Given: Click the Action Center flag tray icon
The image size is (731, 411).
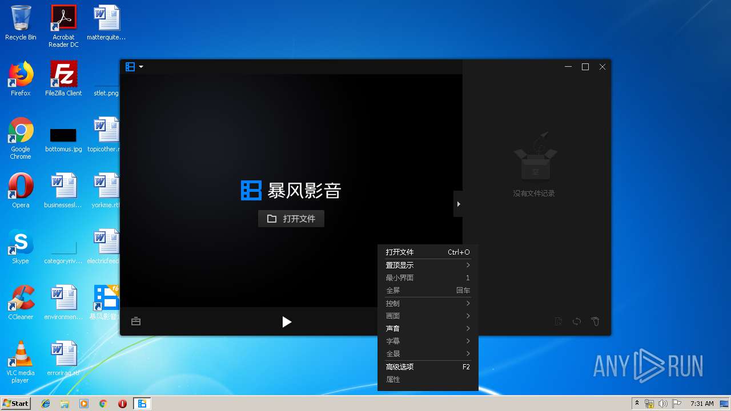Looking at the screenshot, I should click(x=677, y=404).
